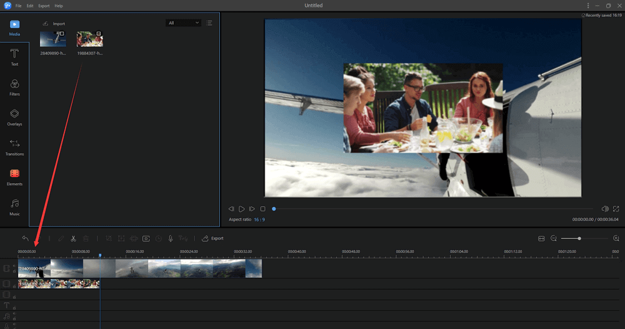Toggle lock on the second video track

coord(14,286)
